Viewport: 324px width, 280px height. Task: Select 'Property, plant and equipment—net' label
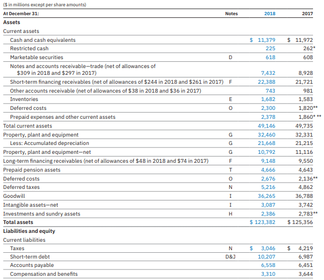47,152
